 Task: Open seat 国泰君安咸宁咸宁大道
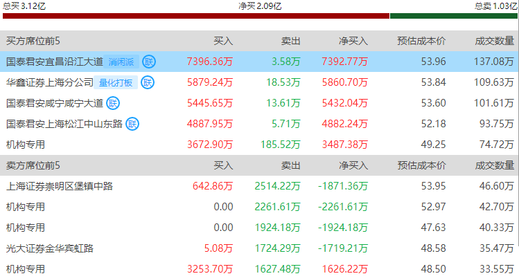coord(55,103)
